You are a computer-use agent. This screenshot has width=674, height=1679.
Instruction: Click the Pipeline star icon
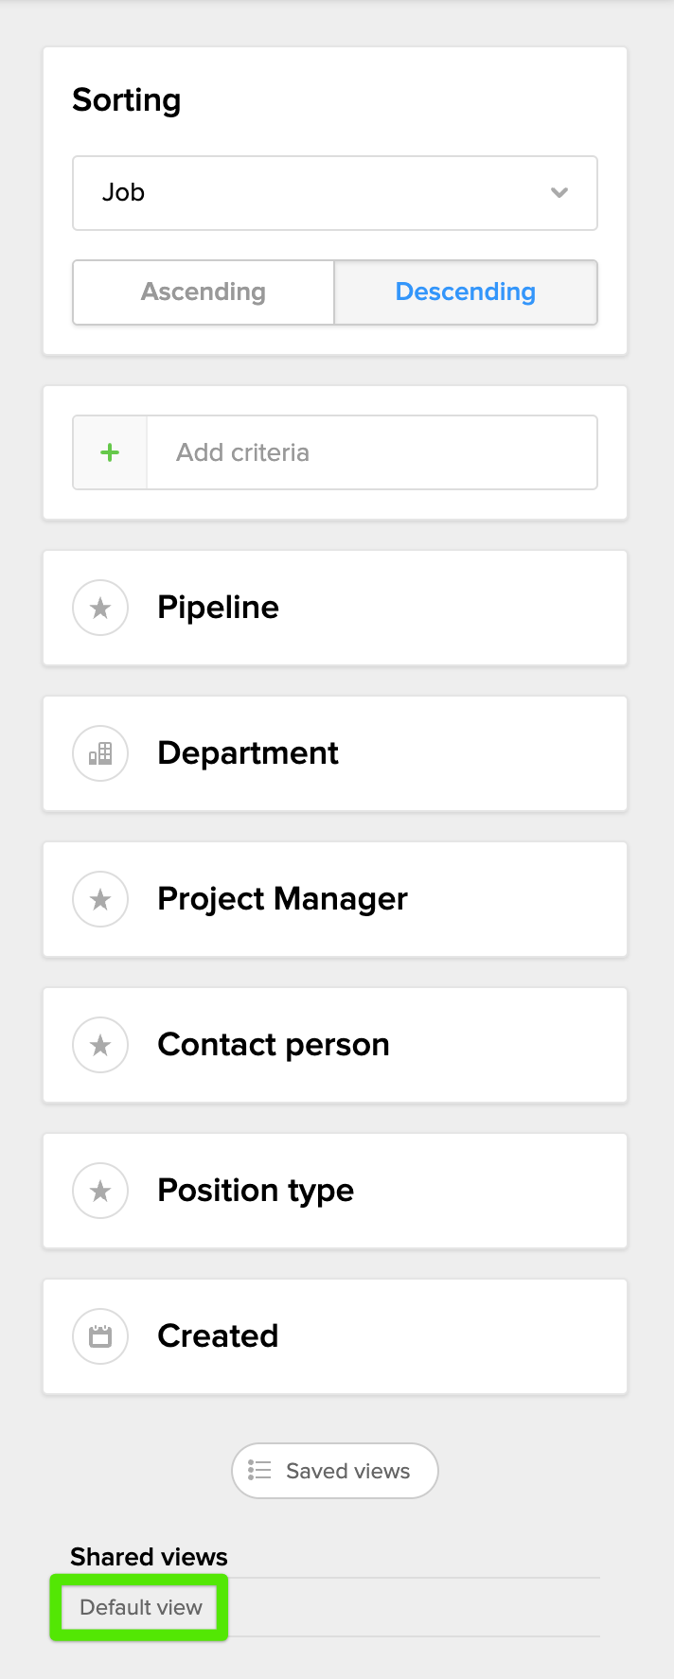point(100,608)
